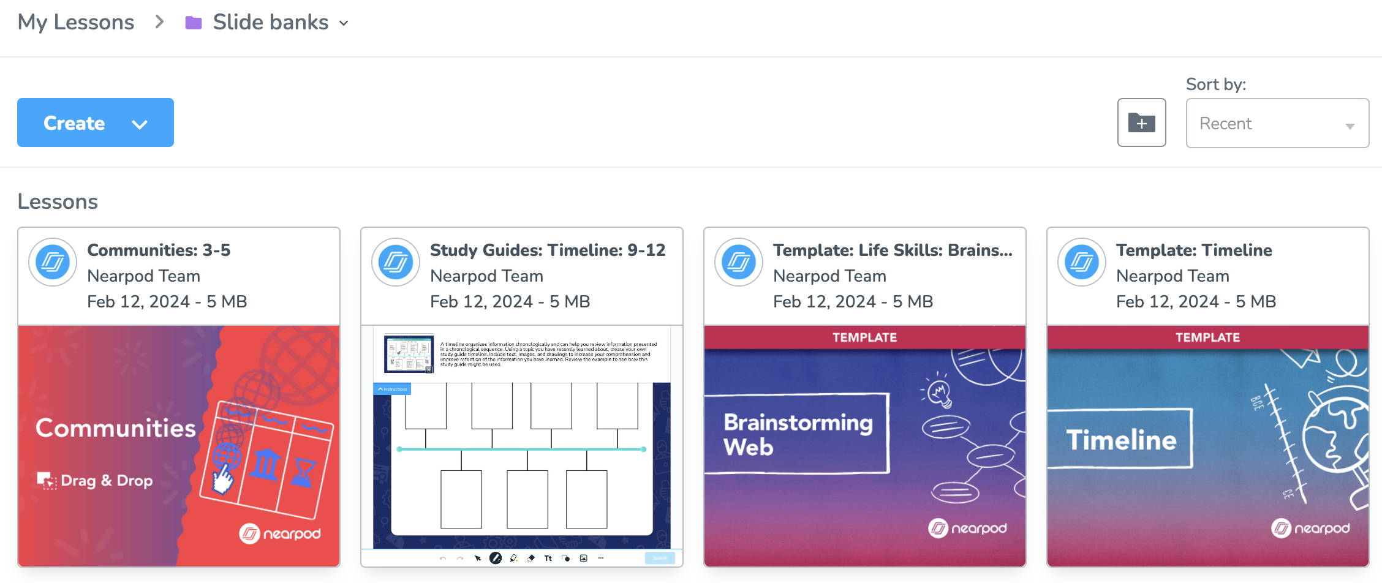Open the Slide banks breadcrumb
The image size is (1382, 583).
(x=271, y=22)
